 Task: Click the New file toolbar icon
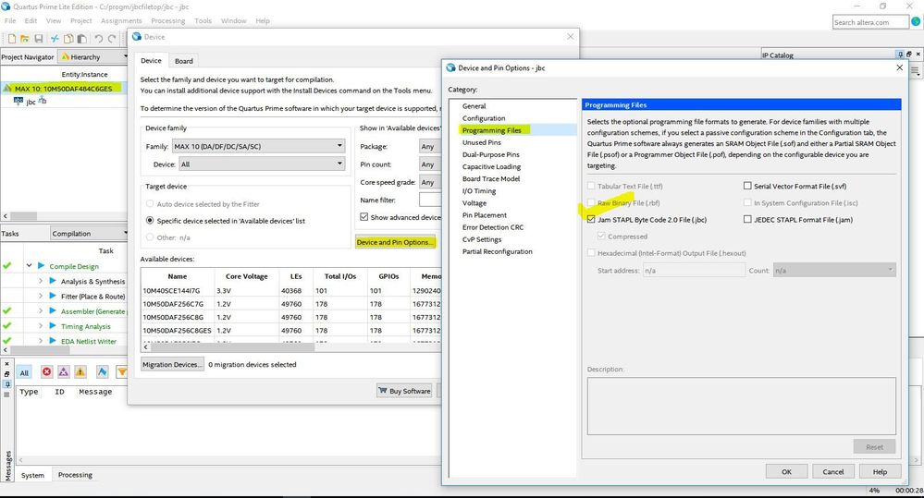[x=11, y=38]
